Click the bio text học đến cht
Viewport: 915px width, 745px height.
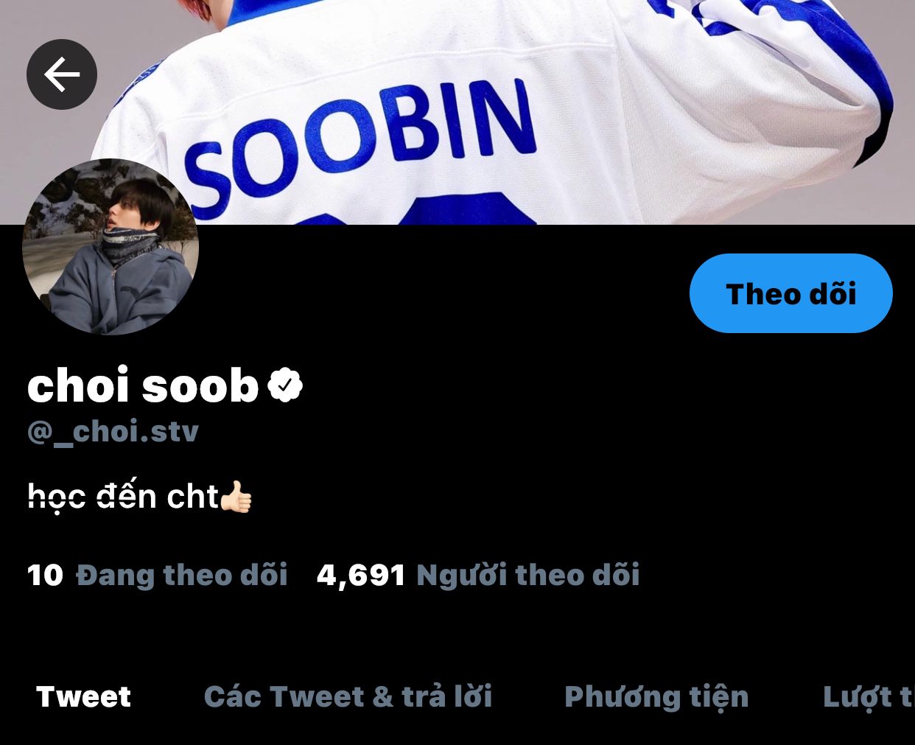[x=123, y=497]
